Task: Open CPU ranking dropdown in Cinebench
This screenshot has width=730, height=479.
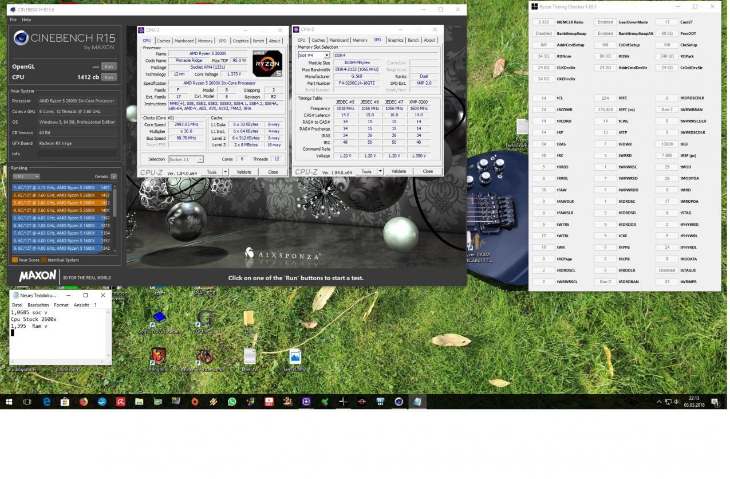Action: [x=26, y=176]
